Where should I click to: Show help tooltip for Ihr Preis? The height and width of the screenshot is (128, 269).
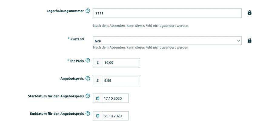coord(88,61)
